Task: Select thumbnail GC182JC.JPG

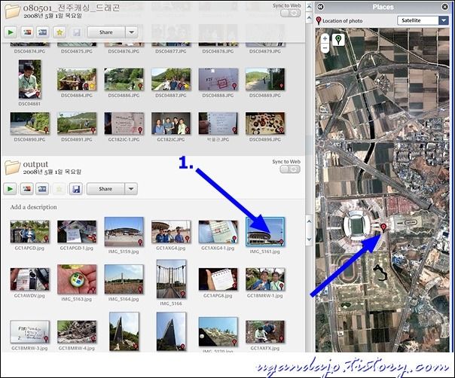Action: 171,123
